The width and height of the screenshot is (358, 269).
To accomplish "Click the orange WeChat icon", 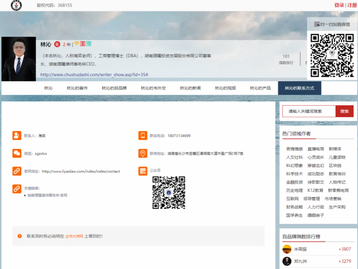I will click(x=17, y=153).
